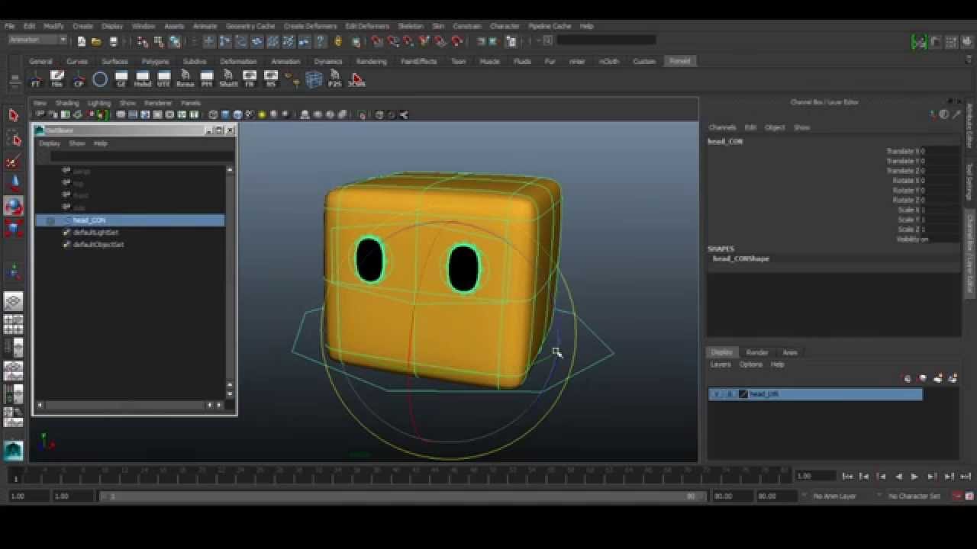This screenshot has height=549, width=977.
Task: Open the Create Deformers menu
Action: 310,26
